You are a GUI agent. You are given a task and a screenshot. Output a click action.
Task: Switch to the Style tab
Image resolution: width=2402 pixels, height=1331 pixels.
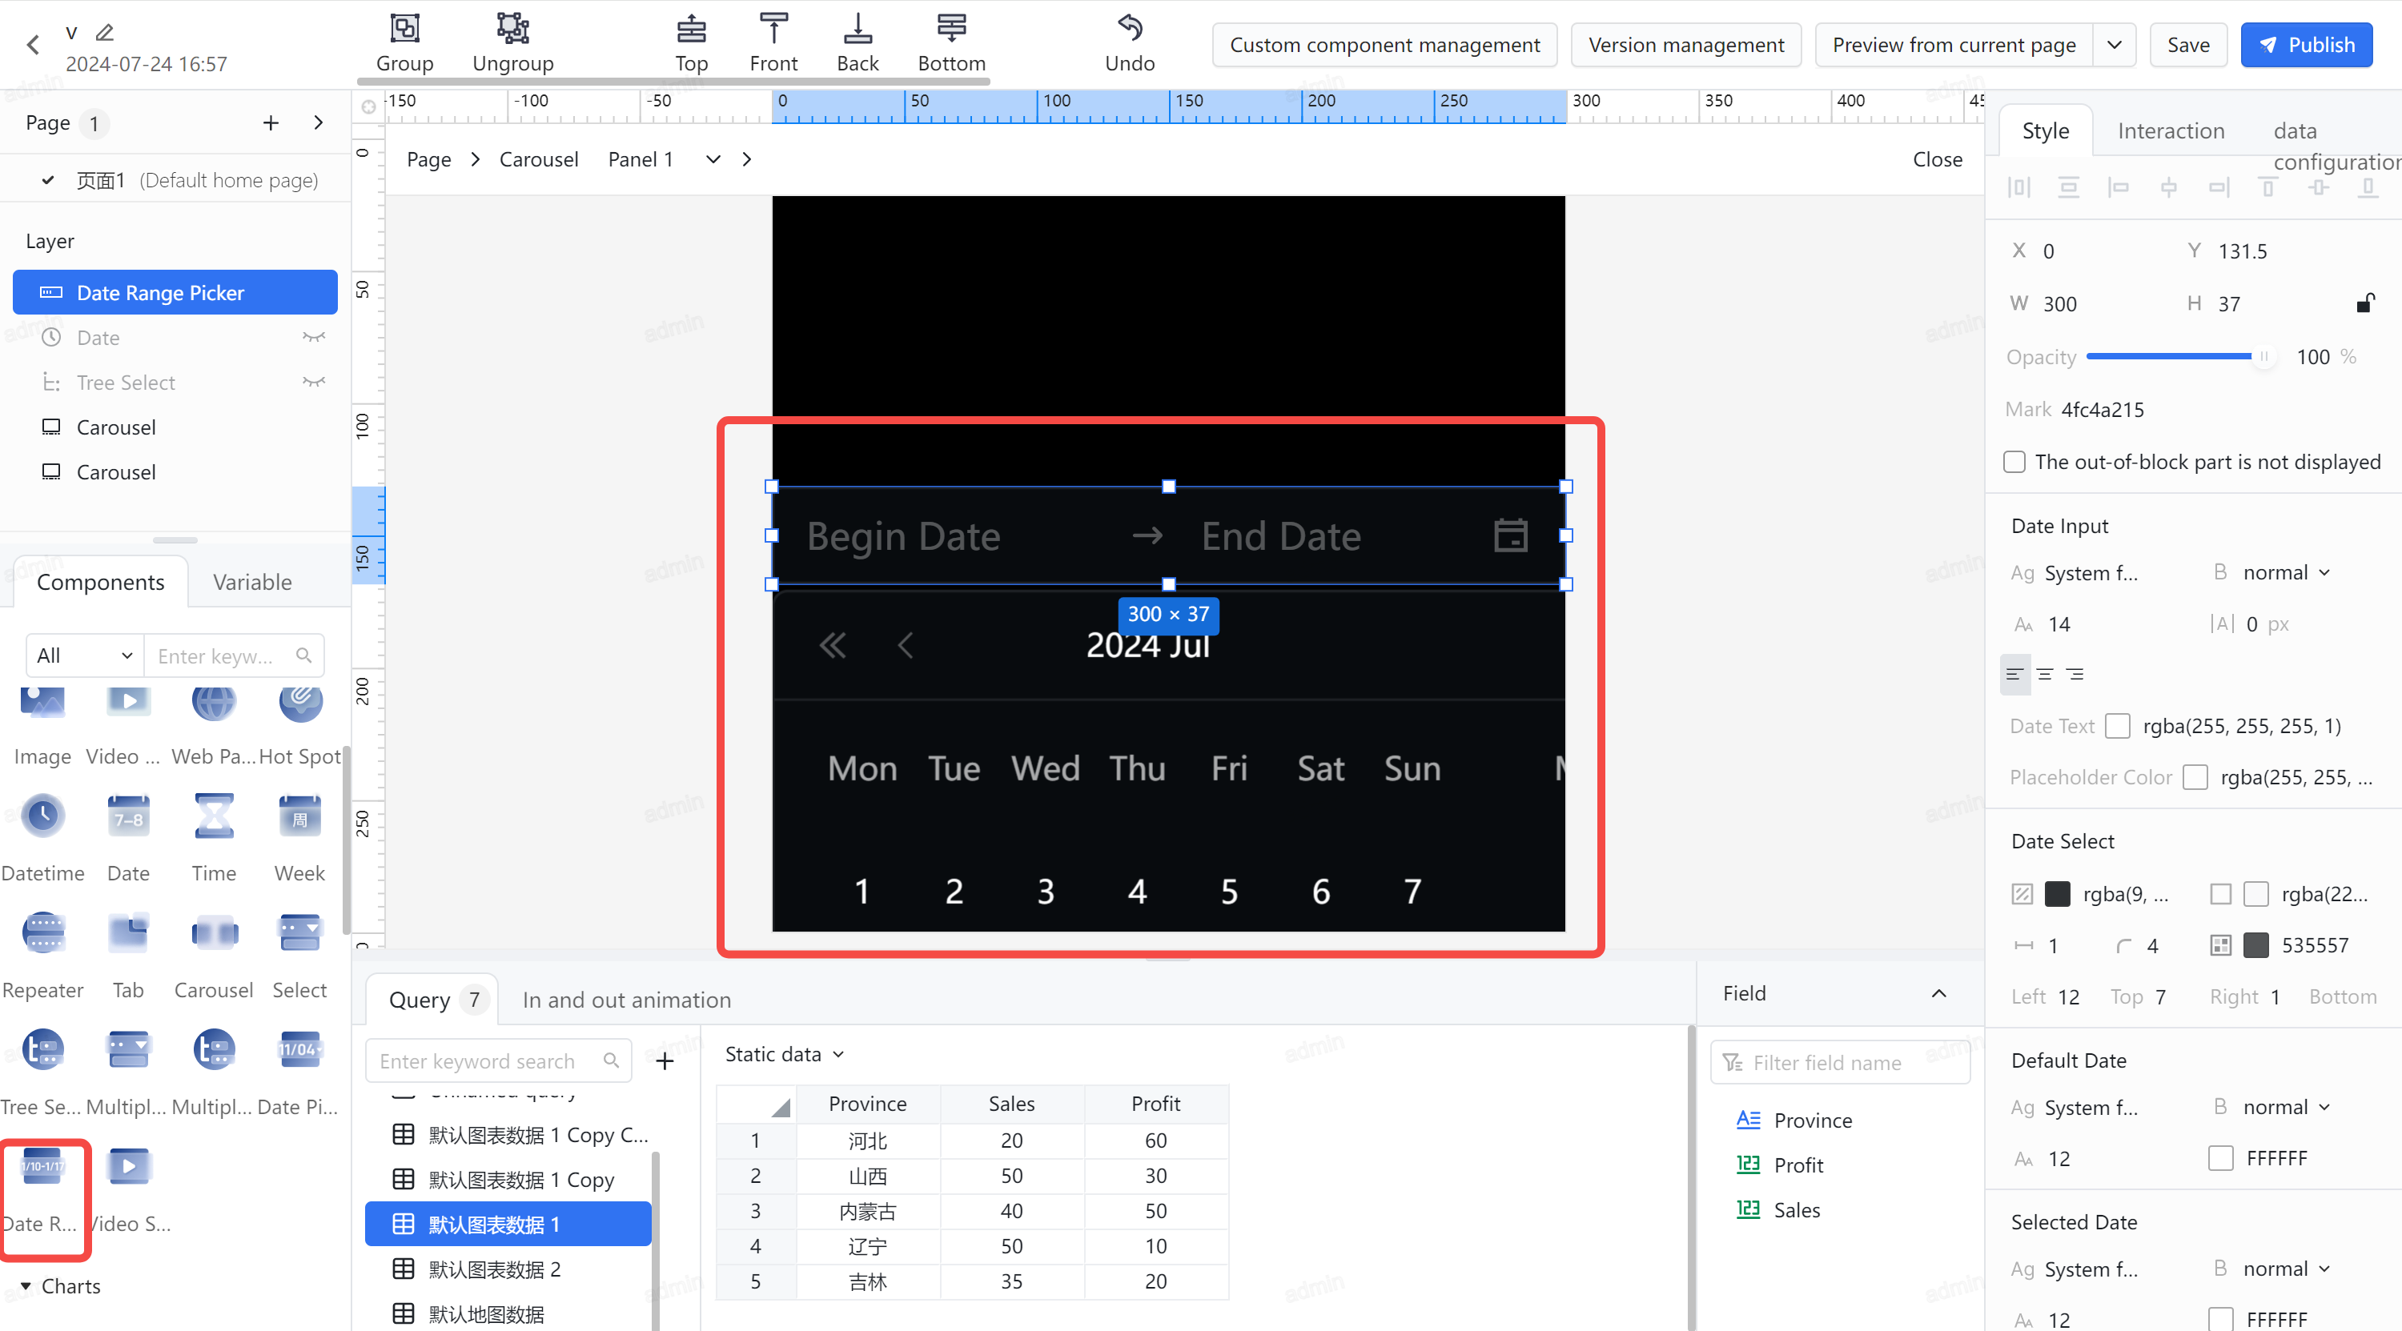click(x=2045, y=130)
